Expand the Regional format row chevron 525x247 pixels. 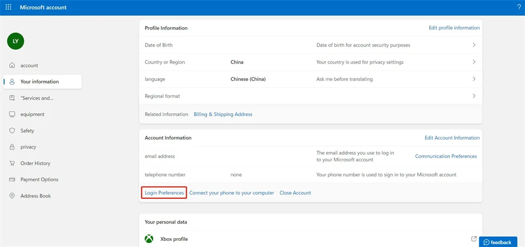[x=474, y=96]
